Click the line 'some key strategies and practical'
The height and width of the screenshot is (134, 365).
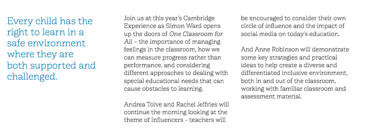click(289, 58)
